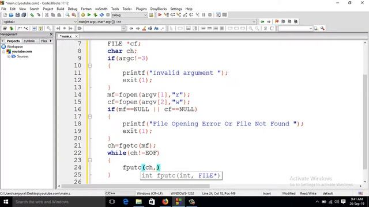
Task: Step out of function in debugger
Action: (x=185, y=15)
